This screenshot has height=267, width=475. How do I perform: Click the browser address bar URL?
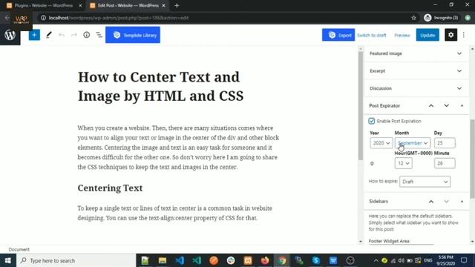click(x=119, y=18)
